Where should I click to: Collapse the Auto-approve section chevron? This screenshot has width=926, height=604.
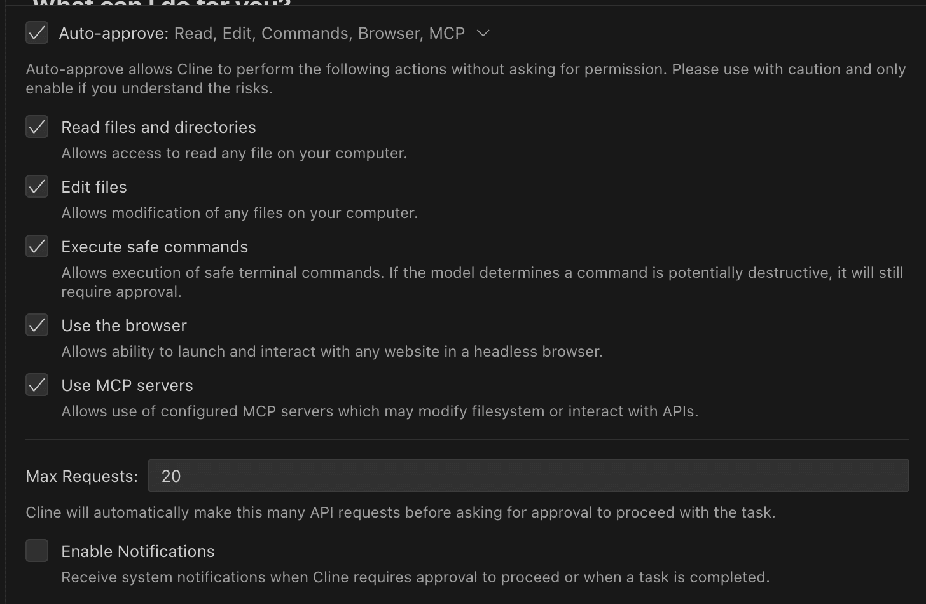(x=483, y=33)
